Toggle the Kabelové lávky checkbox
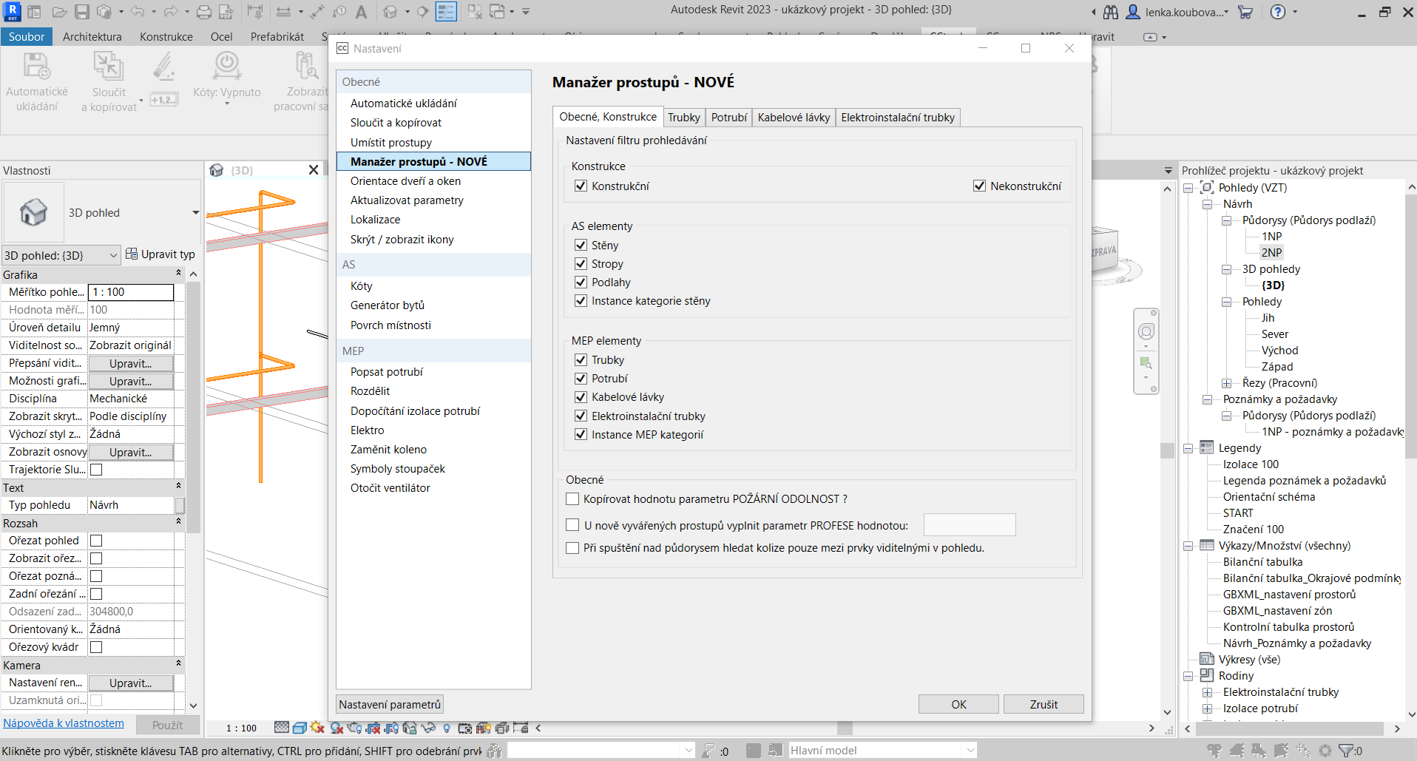Screen dimensions: 1417x761 point(581,397)
